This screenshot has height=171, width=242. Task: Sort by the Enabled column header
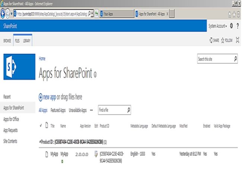tap(207, 126)
